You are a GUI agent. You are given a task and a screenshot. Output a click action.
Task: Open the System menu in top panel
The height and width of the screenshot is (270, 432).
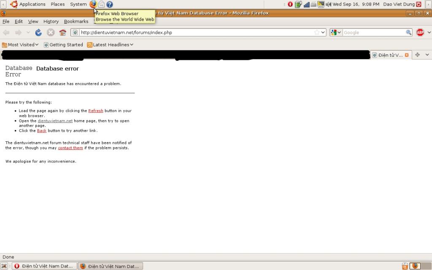click(78, 4)
